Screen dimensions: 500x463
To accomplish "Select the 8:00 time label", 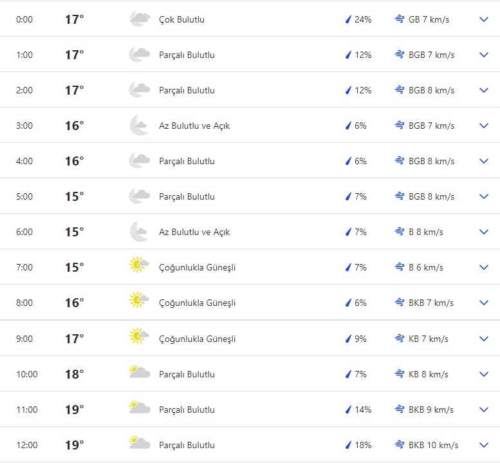I will 24,303.
